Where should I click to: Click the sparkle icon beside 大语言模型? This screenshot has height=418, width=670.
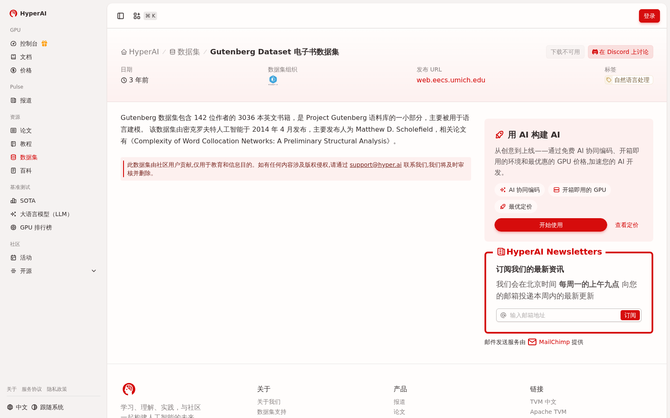[x=13, y=214]
